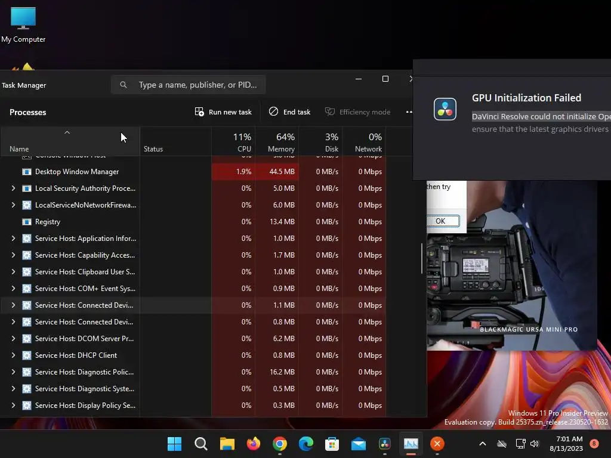Click gear icon of Service Host: DHCP Client
Viewport: 611px width, 458px height.
[26, 355]
